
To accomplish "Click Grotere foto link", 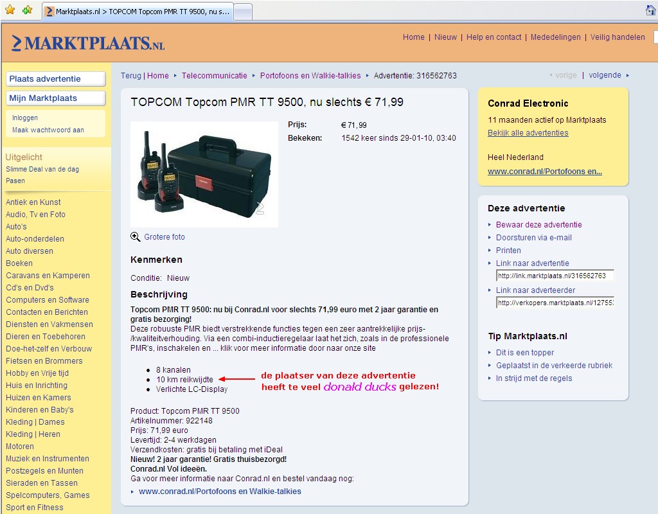I will [164, 236].
